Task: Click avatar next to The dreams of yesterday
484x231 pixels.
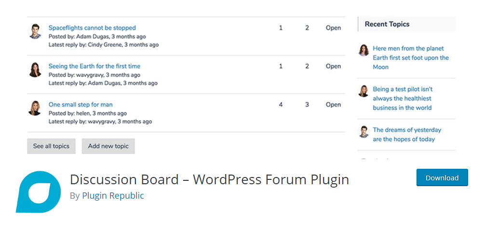Action: coord(363,132)
